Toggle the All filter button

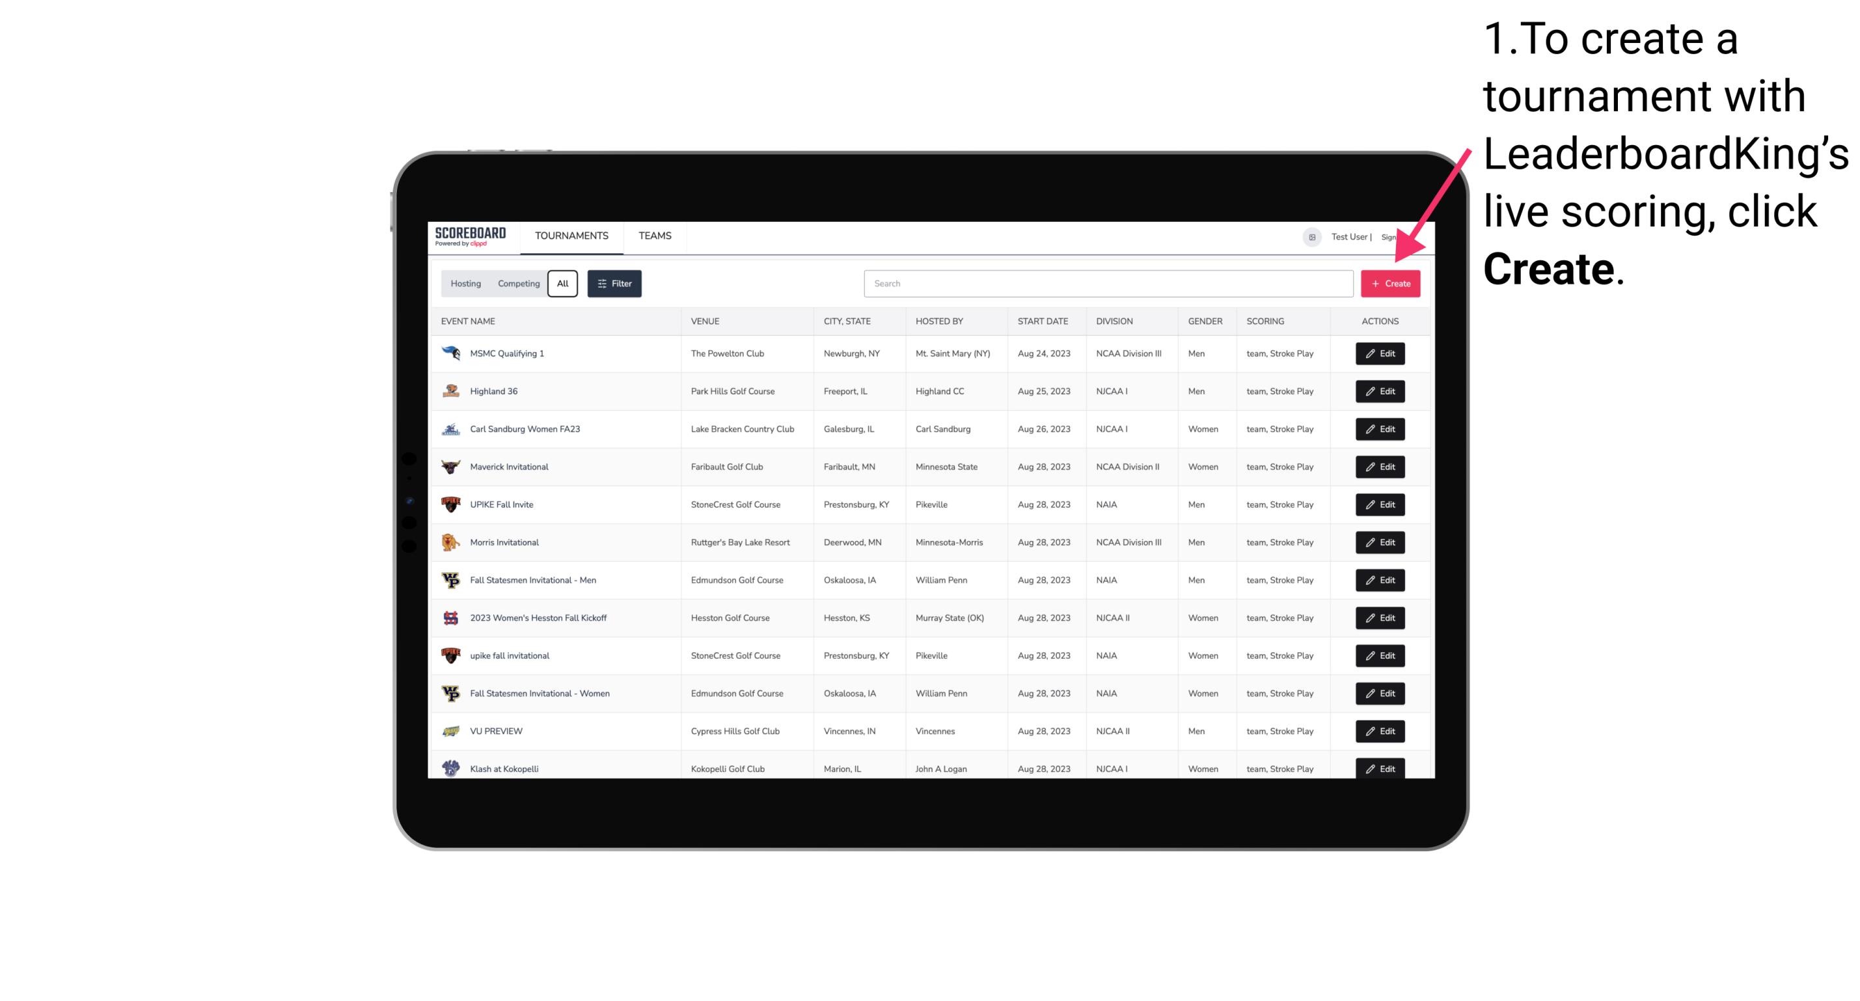(x=562, y=284)
